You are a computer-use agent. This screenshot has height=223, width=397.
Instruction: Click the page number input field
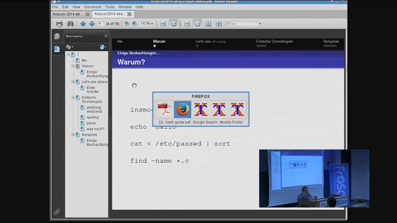(100, 24)
